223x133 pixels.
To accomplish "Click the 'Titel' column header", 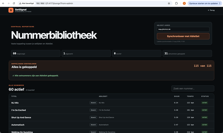I will [x=14, y=96].
